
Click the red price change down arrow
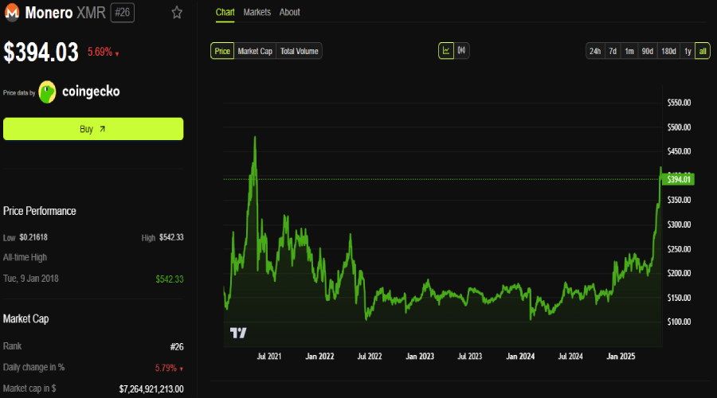[117, 54]
